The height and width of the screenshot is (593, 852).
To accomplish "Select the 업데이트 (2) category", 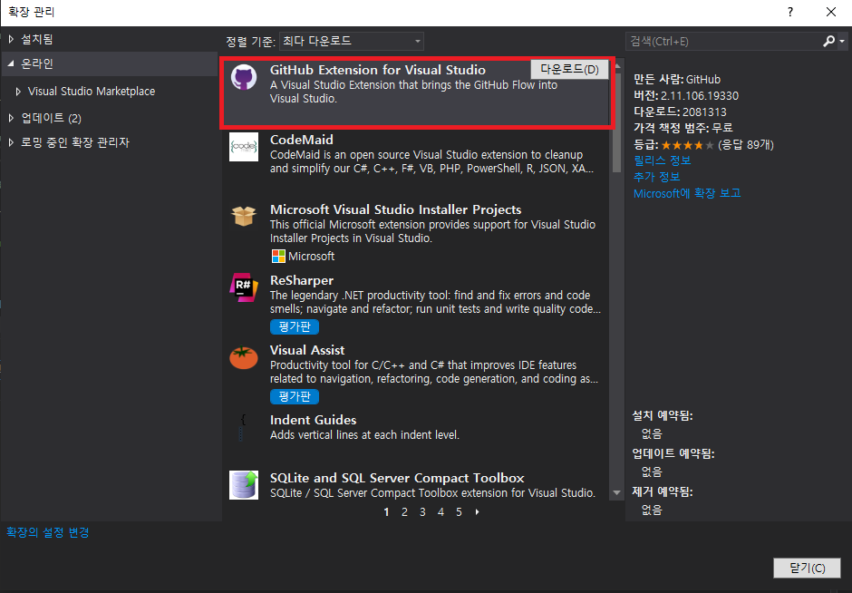I will point(51,118).
